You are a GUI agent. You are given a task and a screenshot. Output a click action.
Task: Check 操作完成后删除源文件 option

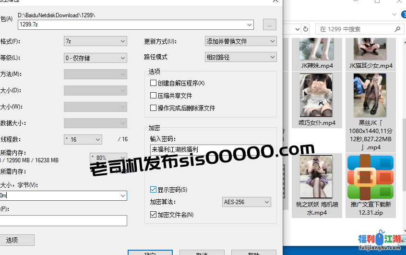click(154, 108)
